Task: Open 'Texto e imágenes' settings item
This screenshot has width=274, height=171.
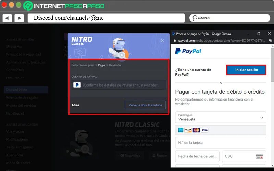Action: [x=20, y=147]
